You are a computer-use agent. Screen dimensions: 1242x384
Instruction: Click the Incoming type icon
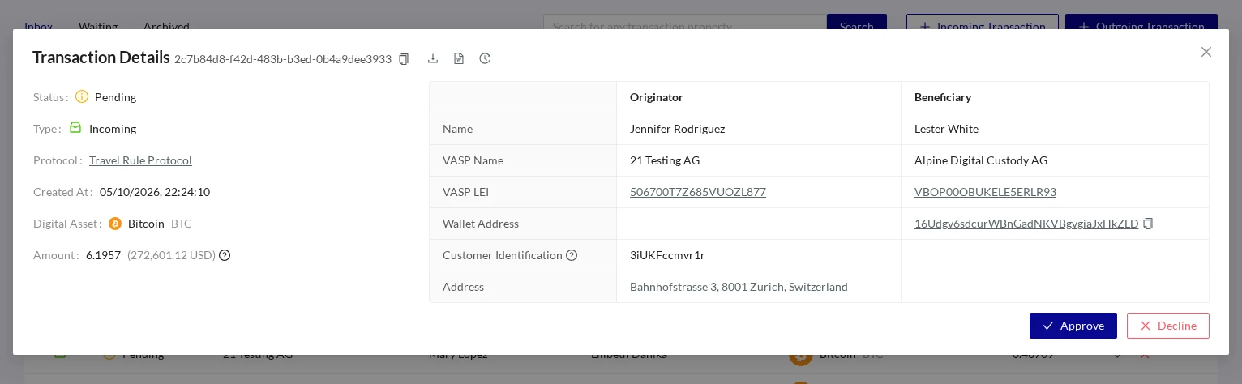[75, 128]
